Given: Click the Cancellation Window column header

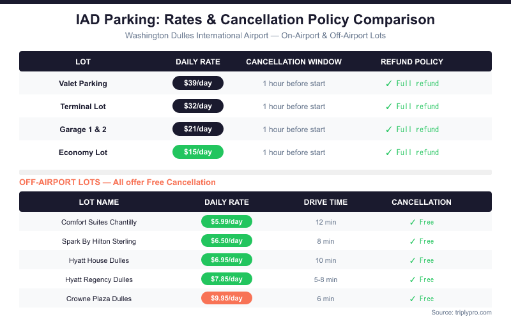Looking at the screenshot, I should pyautogui.click(x=294, y=62).
